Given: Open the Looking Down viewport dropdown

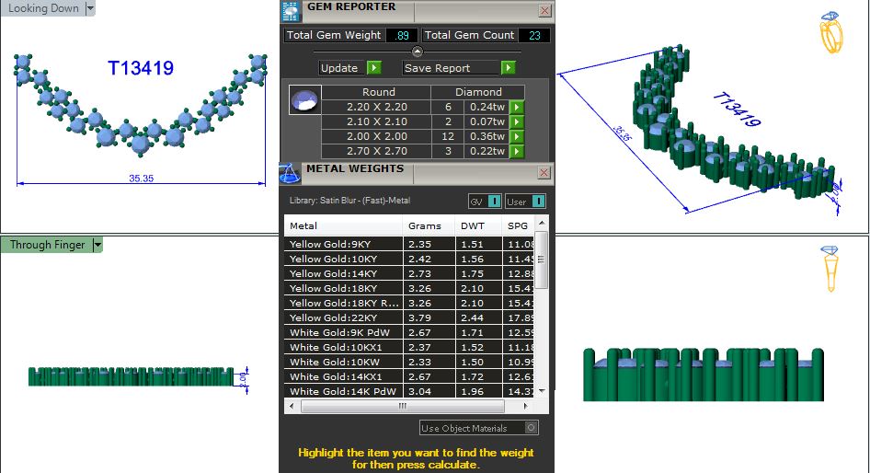Looking at the screenshot, I should 89,8.
